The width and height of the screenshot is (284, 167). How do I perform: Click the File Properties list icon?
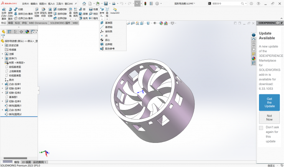coord(151,3)
